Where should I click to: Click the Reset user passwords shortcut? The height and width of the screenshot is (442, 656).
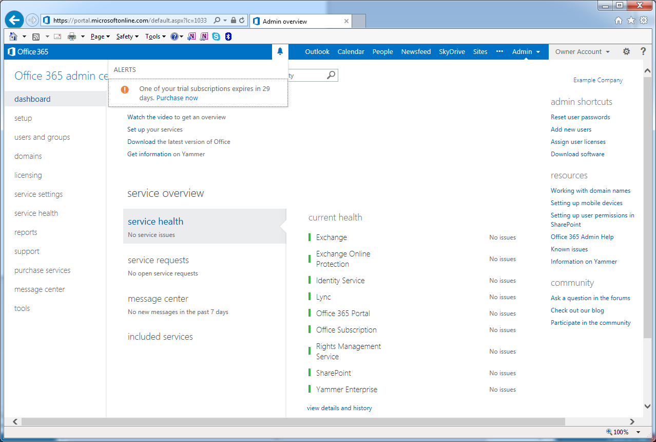(580, 117)
